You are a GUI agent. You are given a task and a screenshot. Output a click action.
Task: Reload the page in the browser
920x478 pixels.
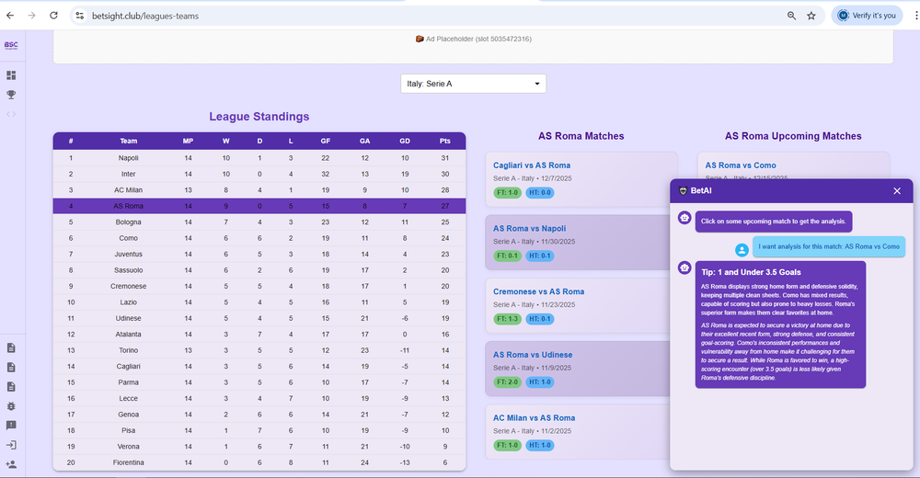(53, 16)
